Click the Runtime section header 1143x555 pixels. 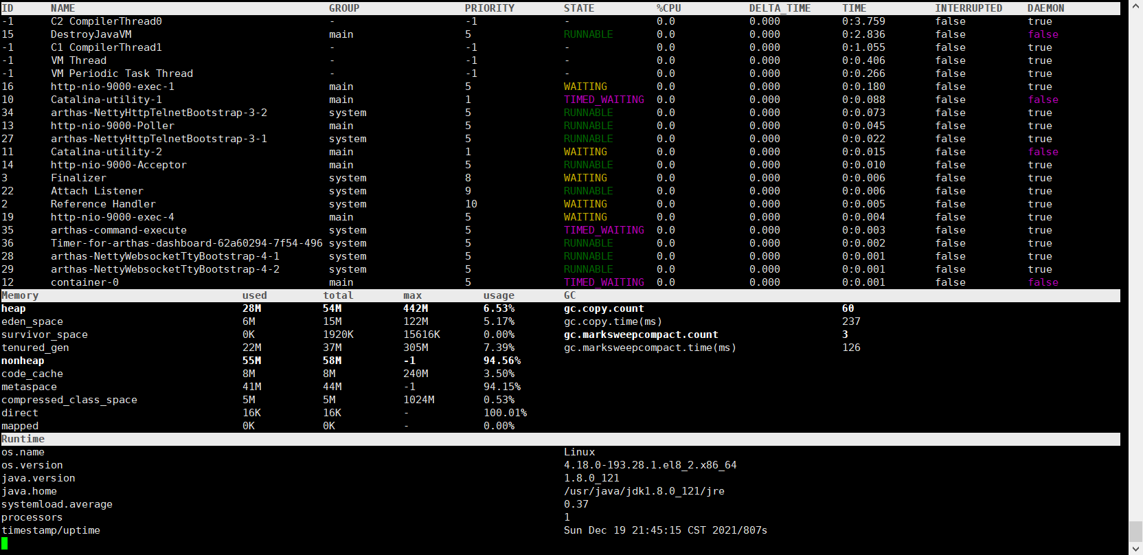pos(23,439)
